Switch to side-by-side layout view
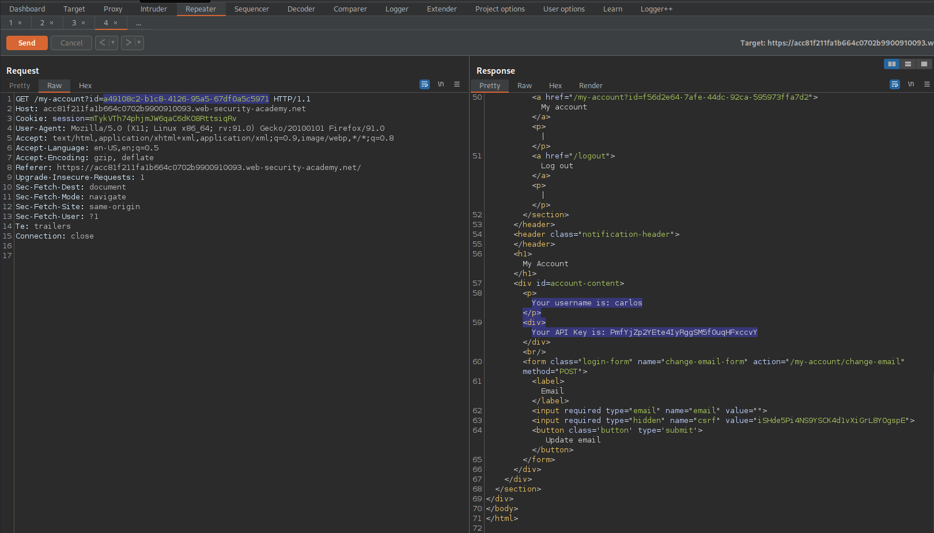Image resolution: width=934 pixels, height=533 pixels. [892, 64]
